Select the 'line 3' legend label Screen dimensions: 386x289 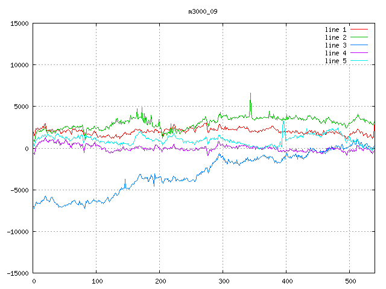335,45
